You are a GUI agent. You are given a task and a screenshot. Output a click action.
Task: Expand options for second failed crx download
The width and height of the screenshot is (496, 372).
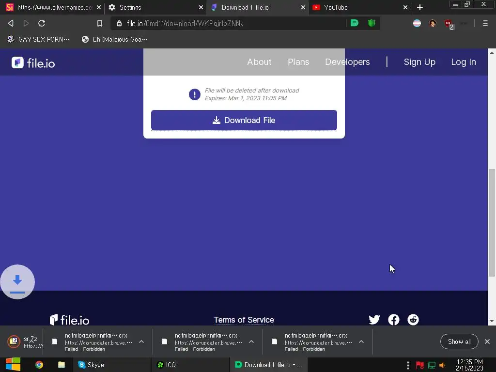[251, 341]
